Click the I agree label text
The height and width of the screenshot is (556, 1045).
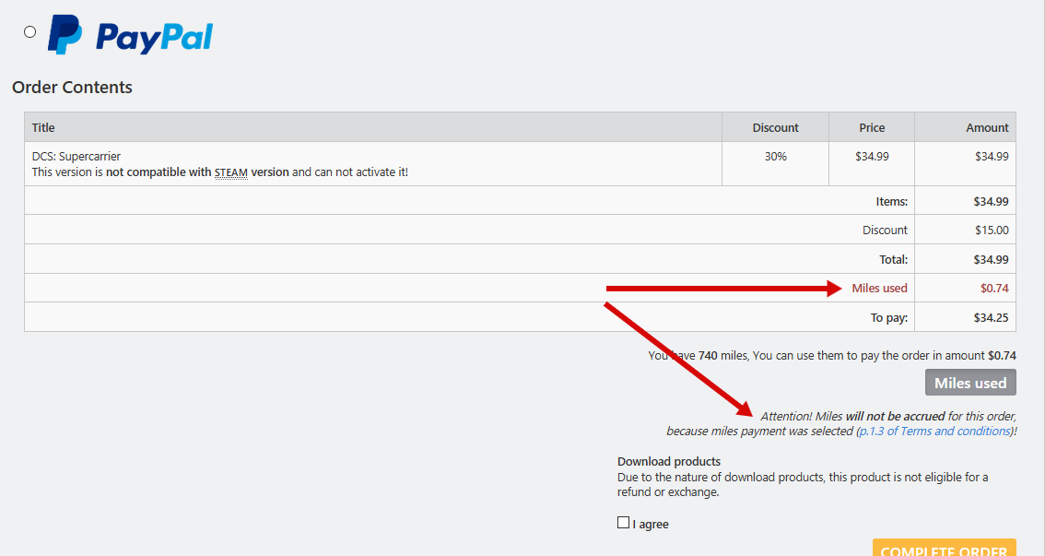coord(651,525)
